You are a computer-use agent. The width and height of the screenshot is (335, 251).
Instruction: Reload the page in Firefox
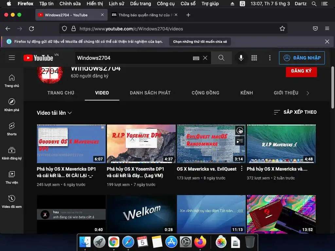(x=32, y=29)
